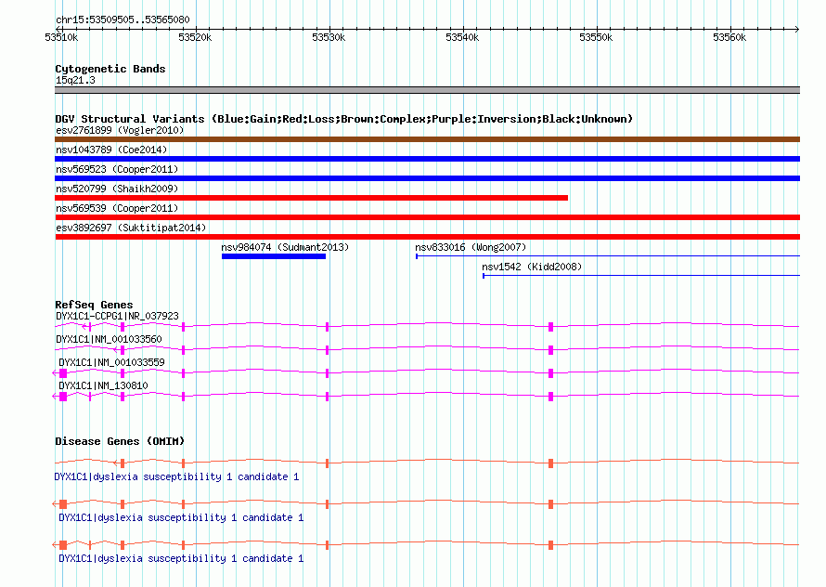Screen dimensions: 826x587
Task: Click the NM_130810 transcript glyph line
Action: click(426, 396)
